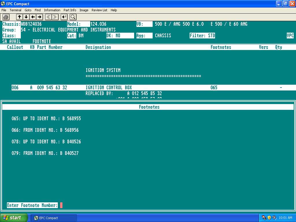Click the EPC Compact taskbar button
296x222 pixels.
54,218
